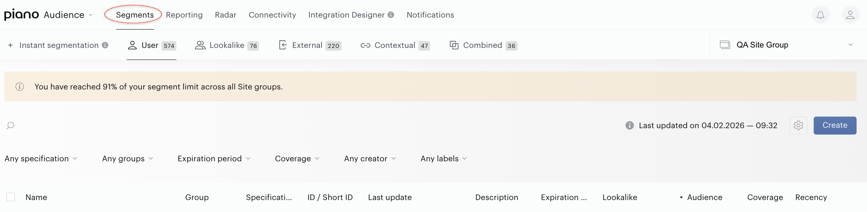Select the Lookalike segments tab
The image size is (867, 212).
click(227, 45)
